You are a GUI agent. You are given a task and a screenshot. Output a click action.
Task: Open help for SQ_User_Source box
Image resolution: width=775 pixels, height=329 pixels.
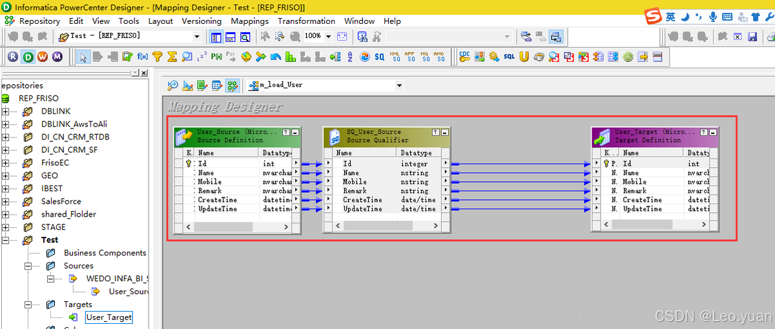(x=435, y=132)
